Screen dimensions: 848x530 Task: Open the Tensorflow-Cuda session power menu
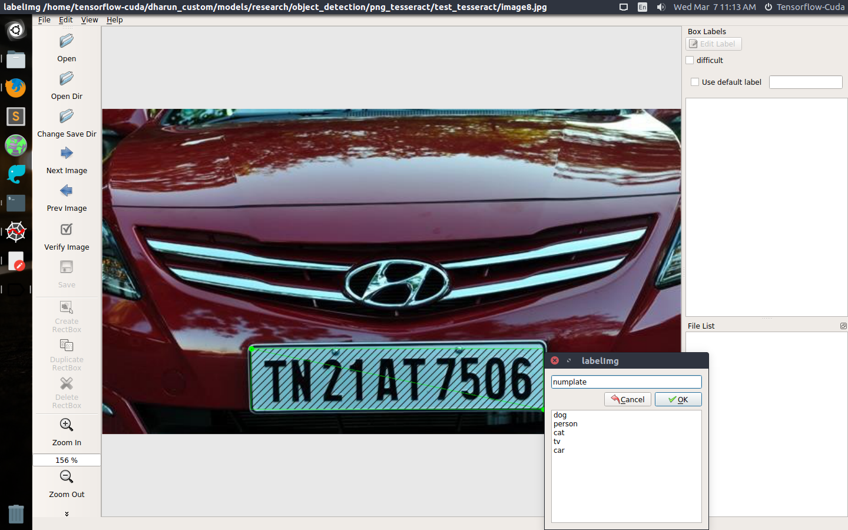tap(804, 7)
